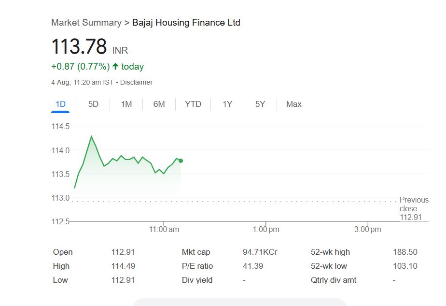Click the green up arrow icon
This screenshot has height=306, width=446.
pyautogui.click(x=115, y=67)
